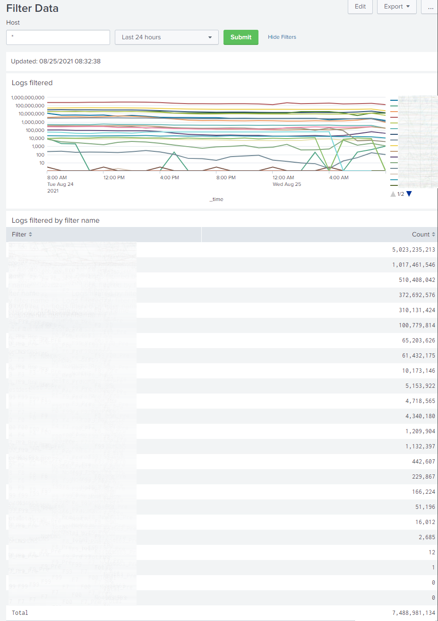Open the Last 24 hours time range dropdown
This screenshot has height=621, width=438.
(x=166, y=37)
